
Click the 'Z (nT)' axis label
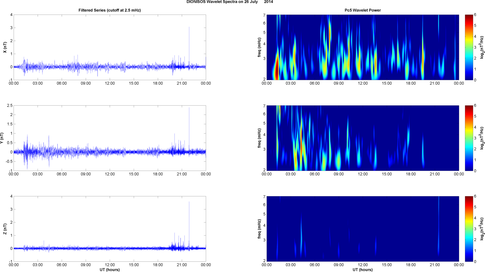(5, 229)
